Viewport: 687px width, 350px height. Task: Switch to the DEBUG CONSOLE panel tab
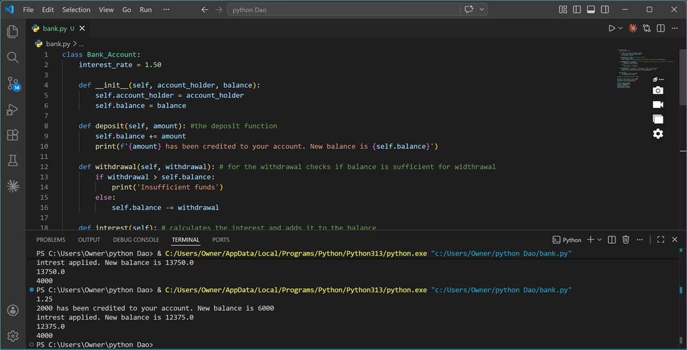coord(136,240)
